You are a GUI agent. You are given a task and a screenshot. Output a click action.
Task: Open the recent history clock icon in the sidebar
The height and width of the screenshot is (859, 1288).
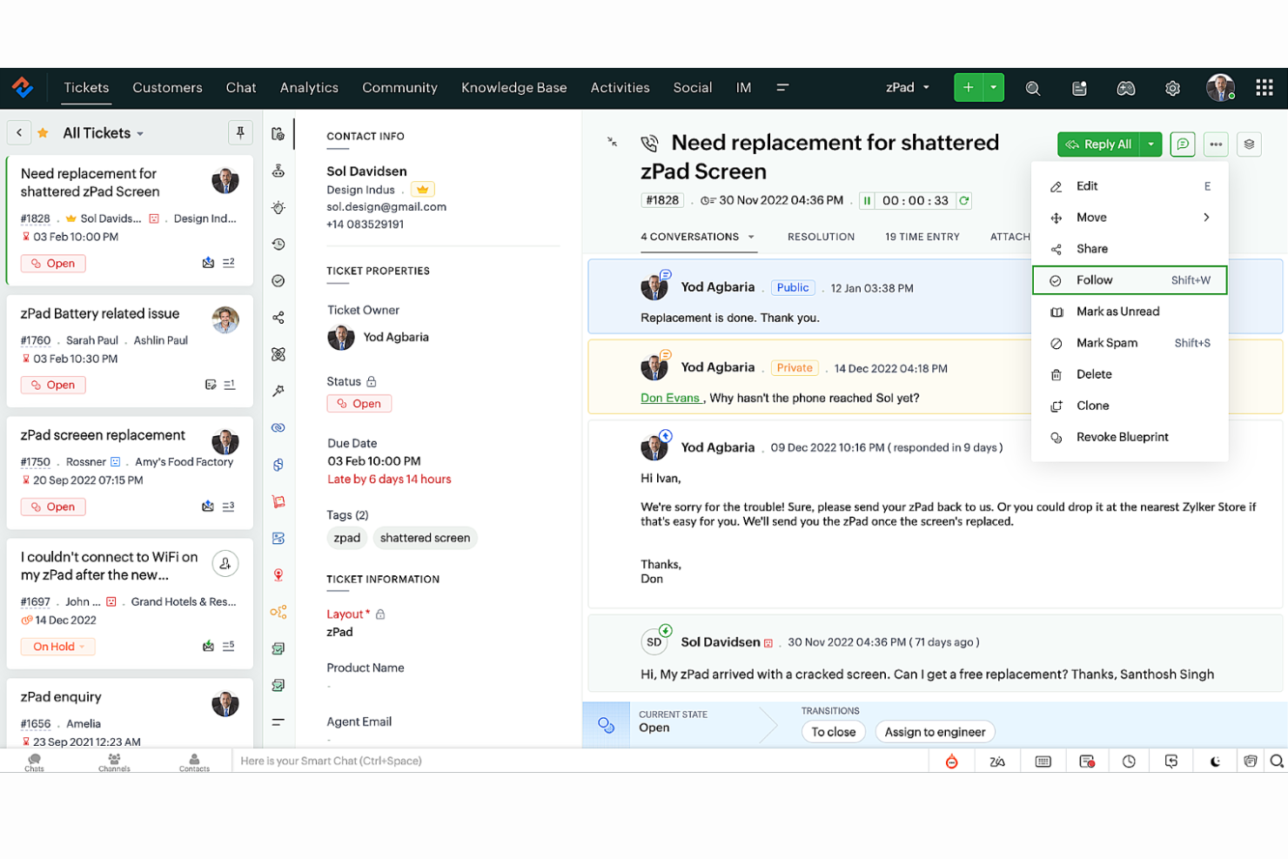click(x=278, y=245)
